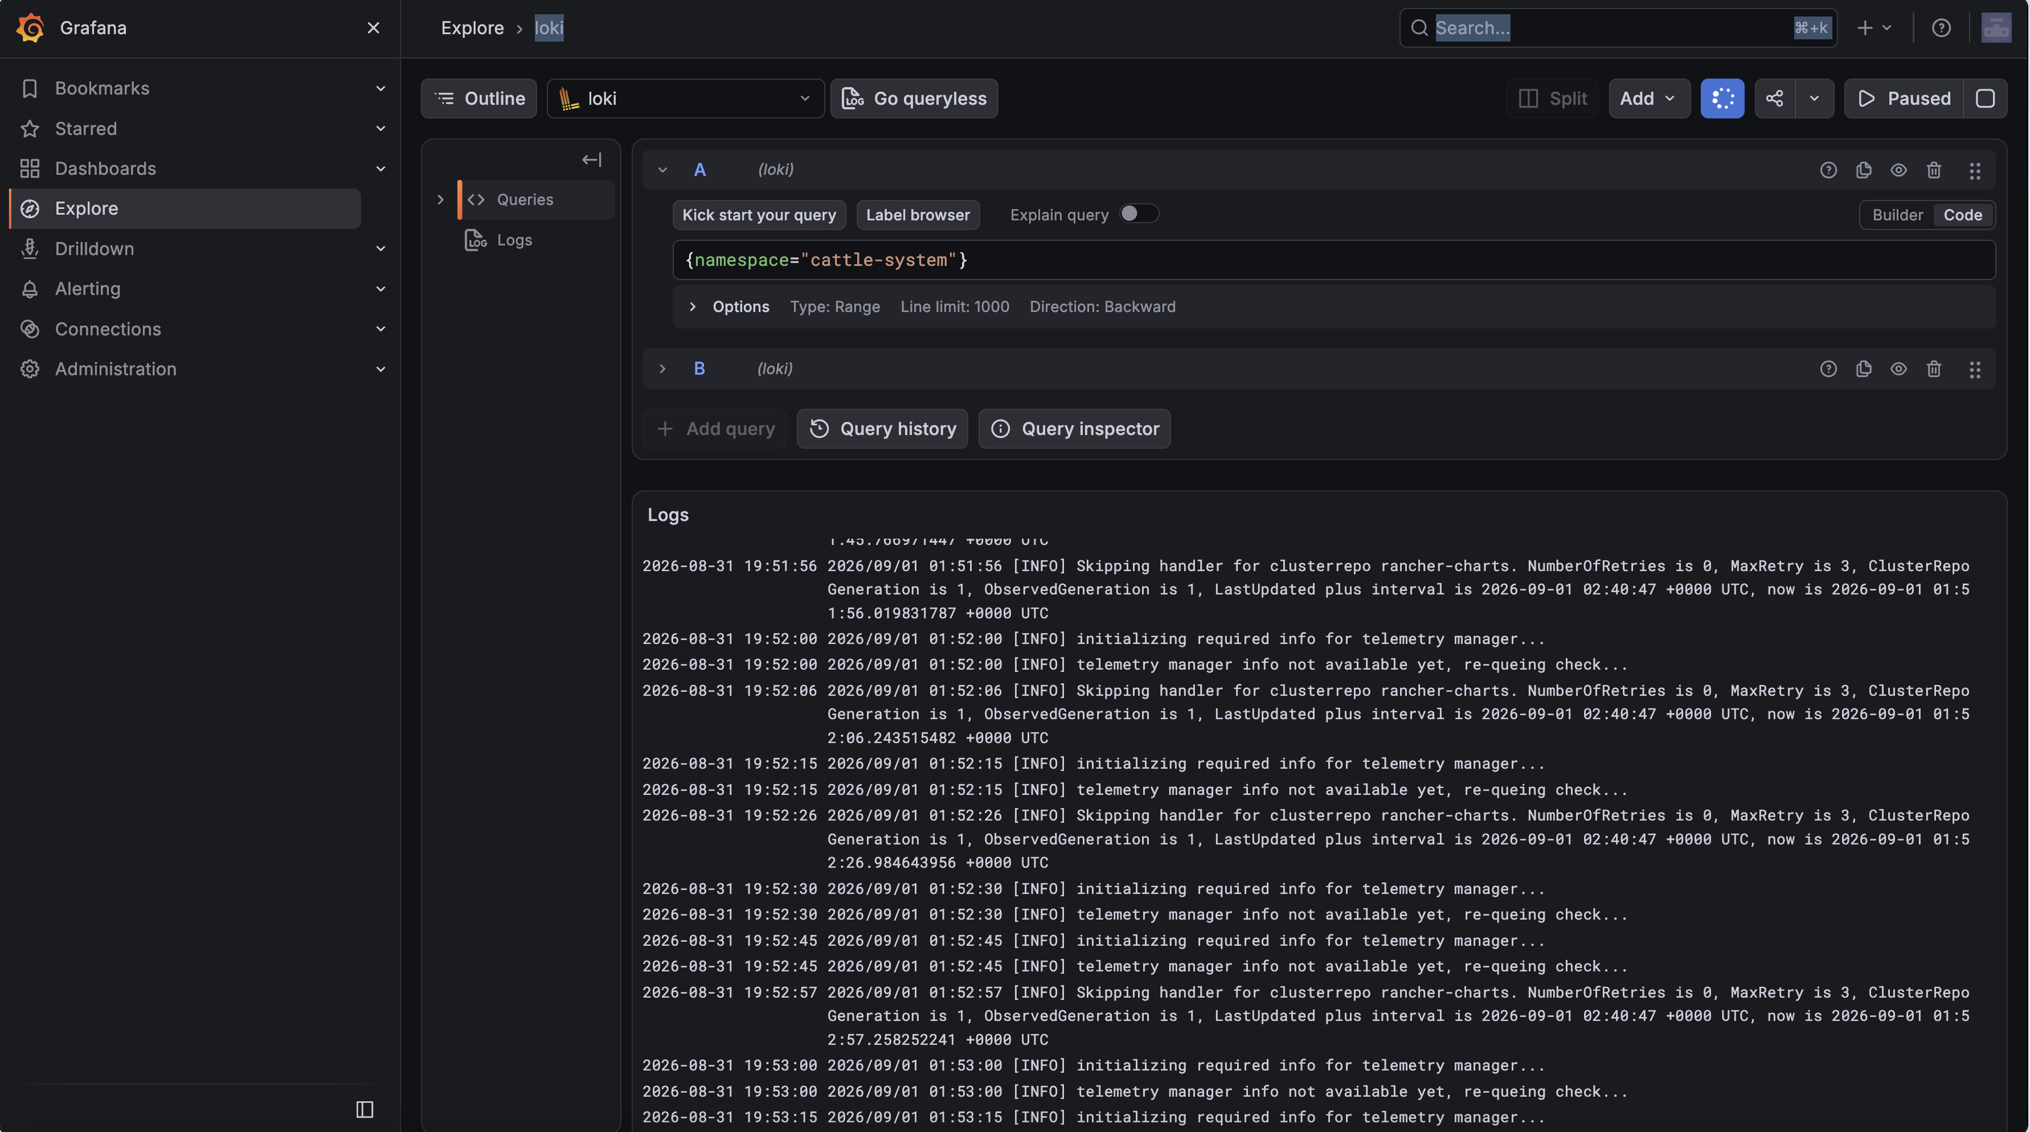This screenshot has width=2030, height=1132.
Task: Hide query A response eye
Action: (x=1898, y=170)
